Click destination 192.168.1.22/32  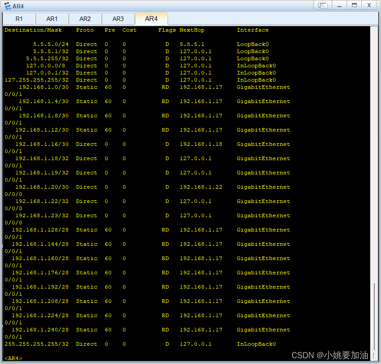[42, 202]
